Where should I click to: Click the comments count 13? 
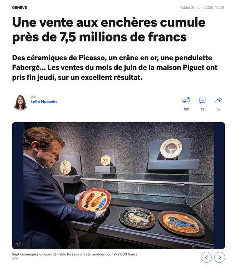point(202,109)
